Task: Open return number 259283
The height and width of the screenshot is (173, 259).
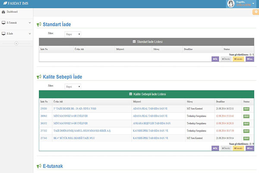Action: (x=44, y=109)
